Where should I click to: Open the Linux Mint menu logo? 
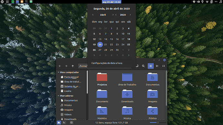tap(2, 2)
